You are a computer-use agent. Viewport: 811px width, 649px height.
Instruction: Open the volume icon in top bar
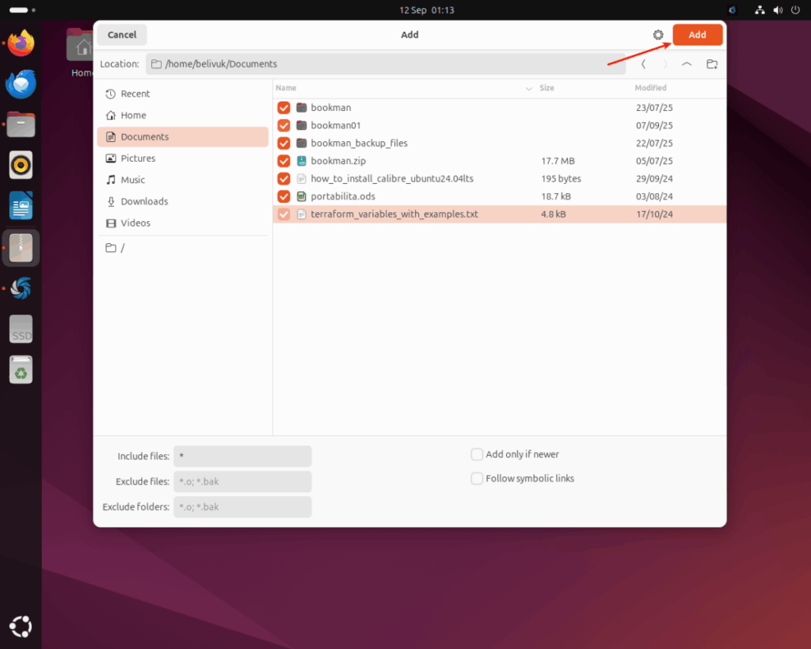pyautogui.click(x=778, y=10)
